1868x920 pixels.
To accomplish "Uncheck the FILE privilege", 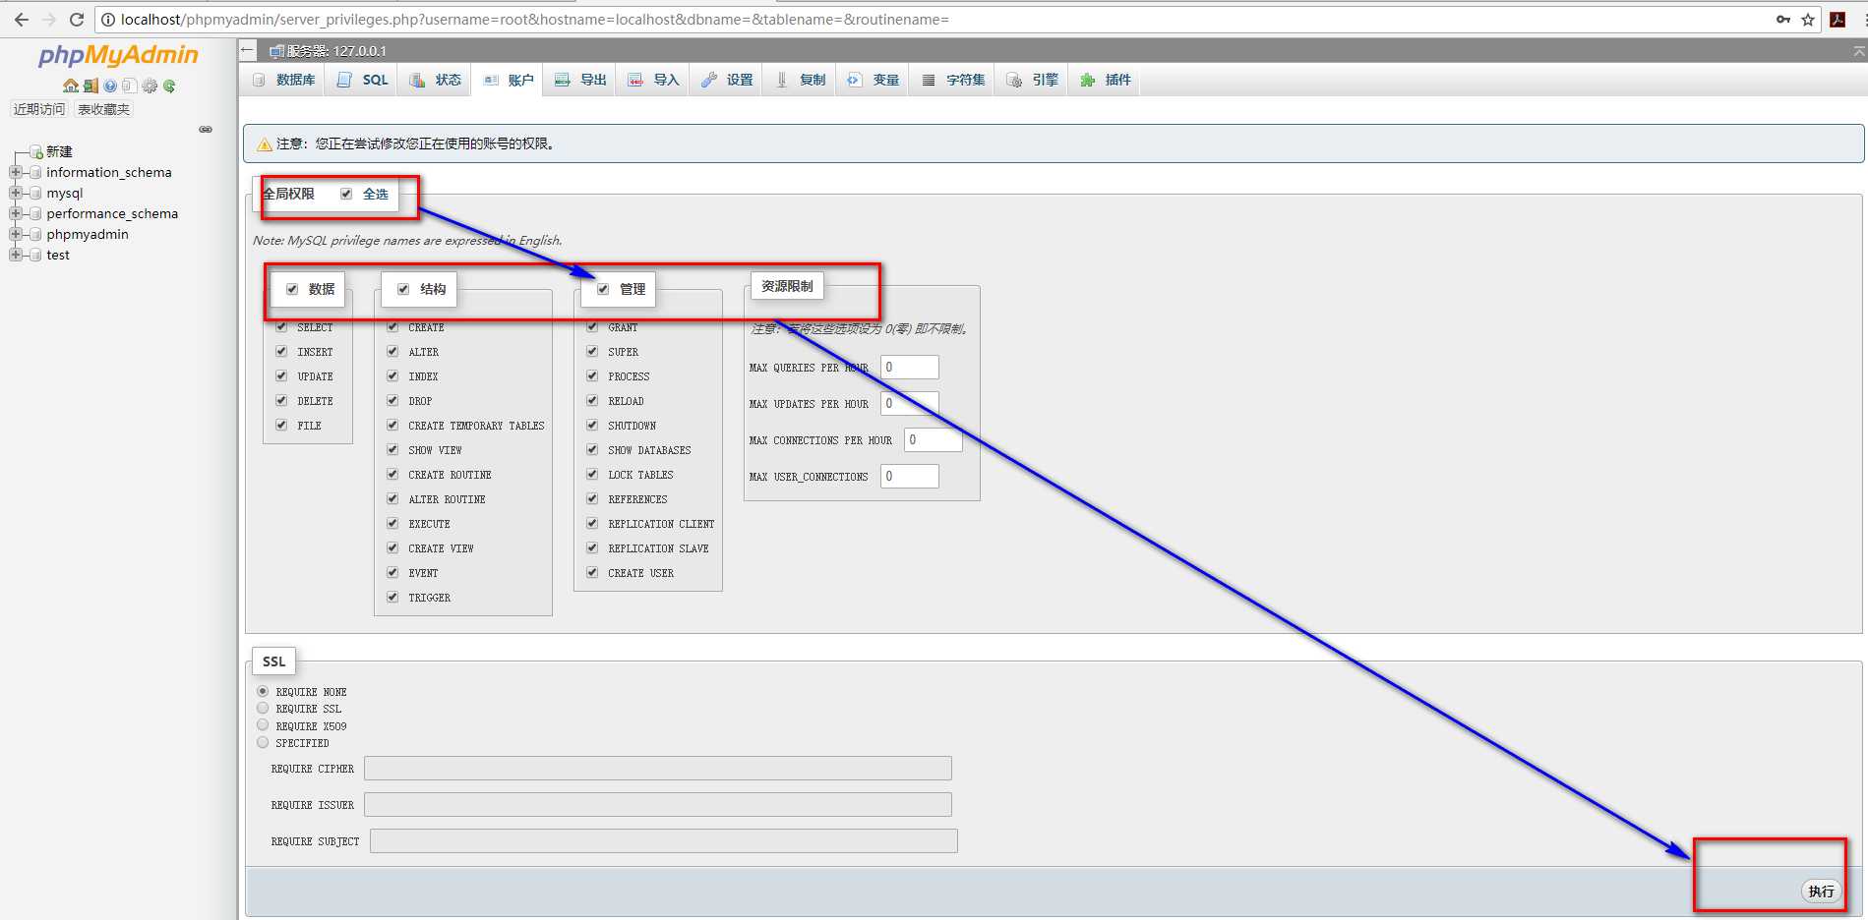I will (x=281, y=425).
